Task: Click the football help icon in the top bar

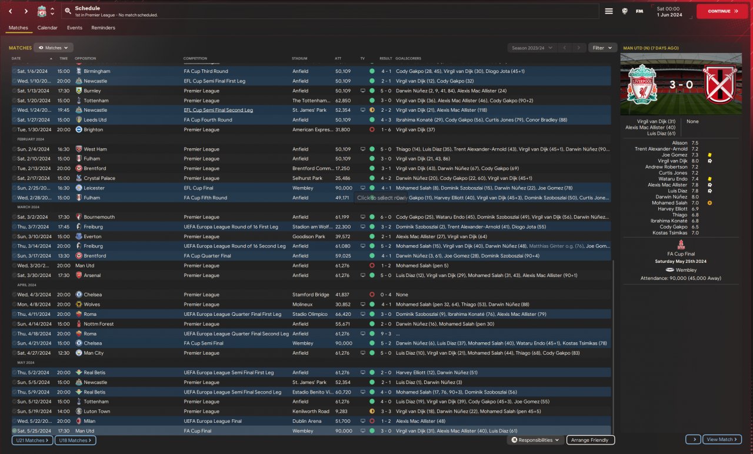Action: [x=624, y=11]
